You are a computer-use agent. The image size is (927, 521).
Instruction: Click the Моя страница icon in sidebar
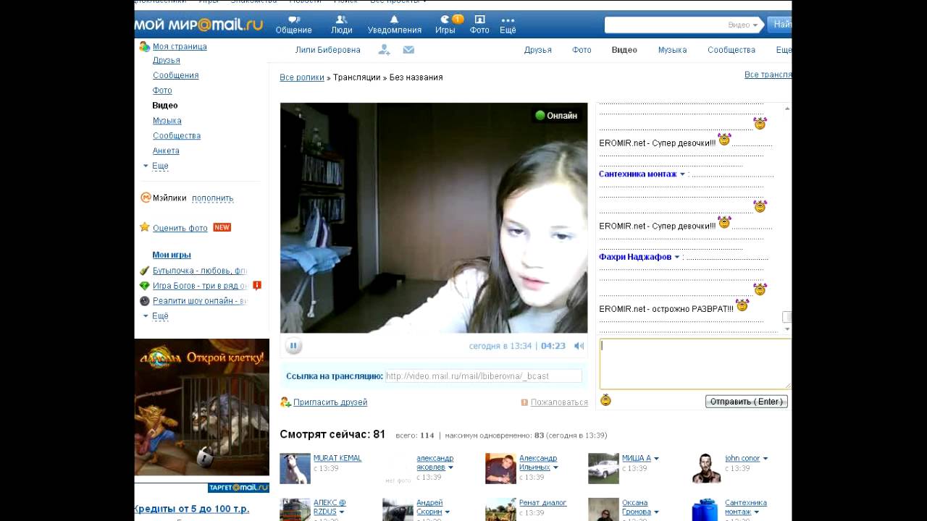(x=145, y=46)
